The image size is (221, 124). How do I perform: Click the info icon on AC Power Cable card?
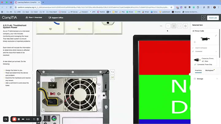click(x=195, y=42)
